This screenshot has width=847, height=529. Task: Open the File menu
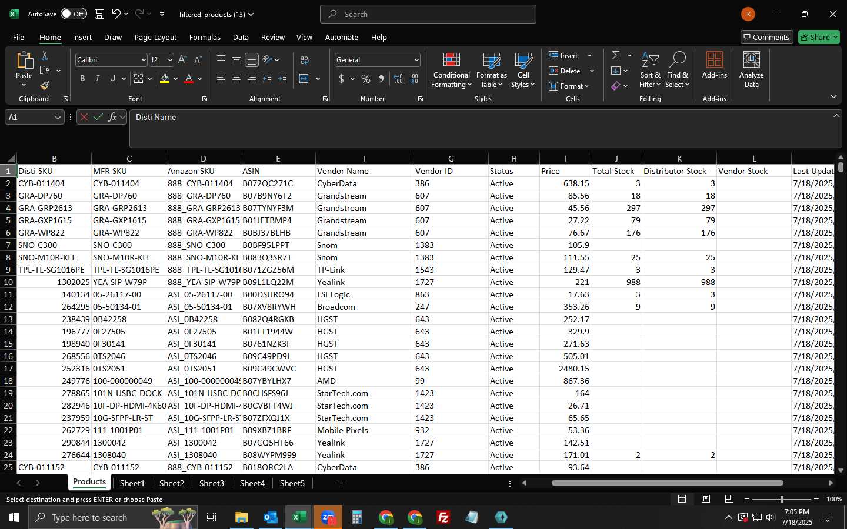(18, 37)
